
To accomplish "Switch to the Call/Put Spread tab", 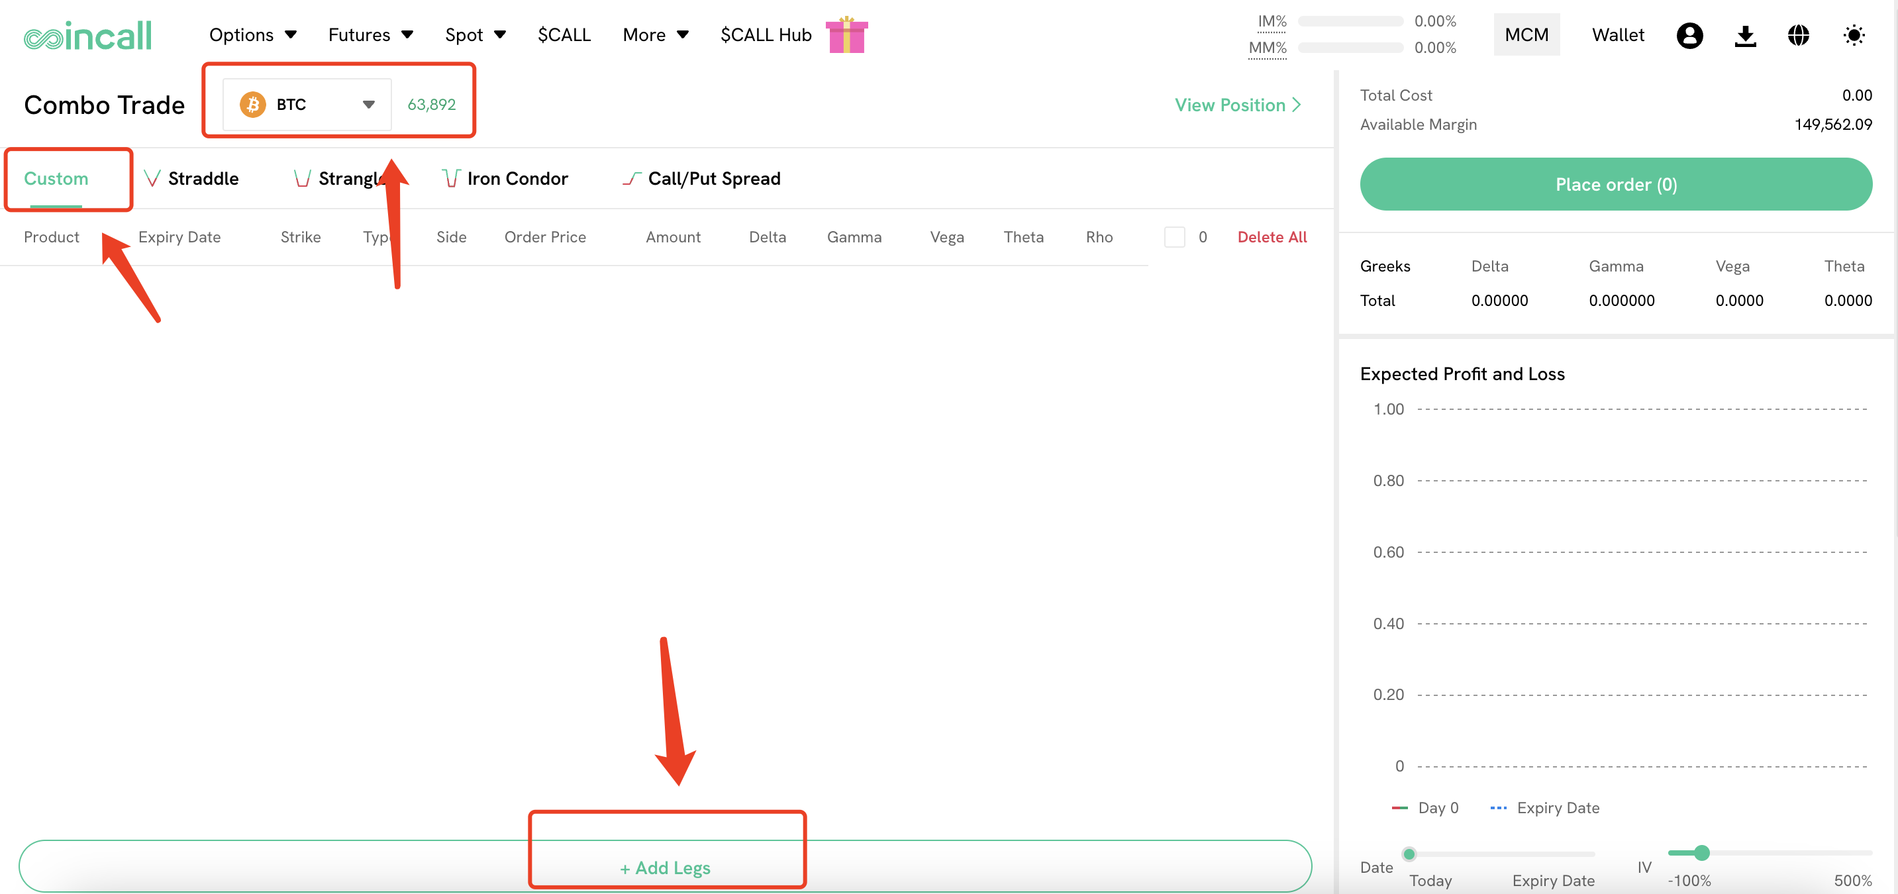I will point(713,178).
